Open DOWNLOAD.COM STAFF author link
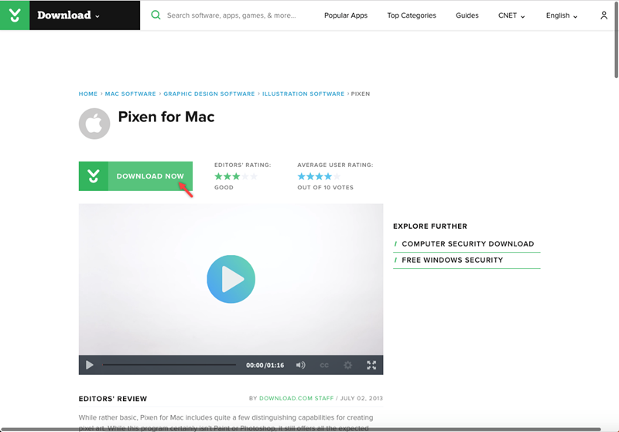Image resolution: width=619 pixels, height=432 pixels. [x=296, y=399]
